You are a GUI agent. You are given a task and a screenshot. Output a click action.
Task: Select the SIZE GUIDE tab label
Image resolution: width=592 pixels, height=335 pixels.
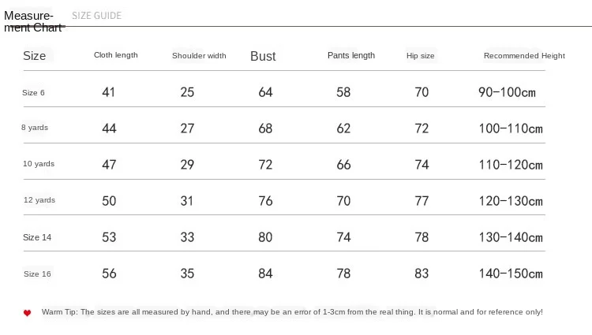coord(96,16)
